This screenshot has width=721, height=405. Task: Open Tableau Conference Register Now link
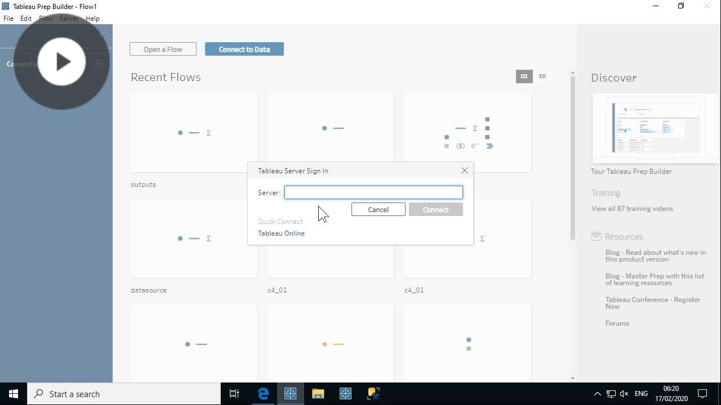click(652, 303)
